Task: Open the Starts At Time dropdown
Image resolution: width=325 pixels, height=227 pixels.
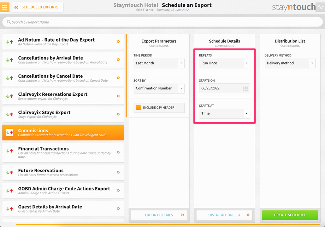Action: pos(224,113)
